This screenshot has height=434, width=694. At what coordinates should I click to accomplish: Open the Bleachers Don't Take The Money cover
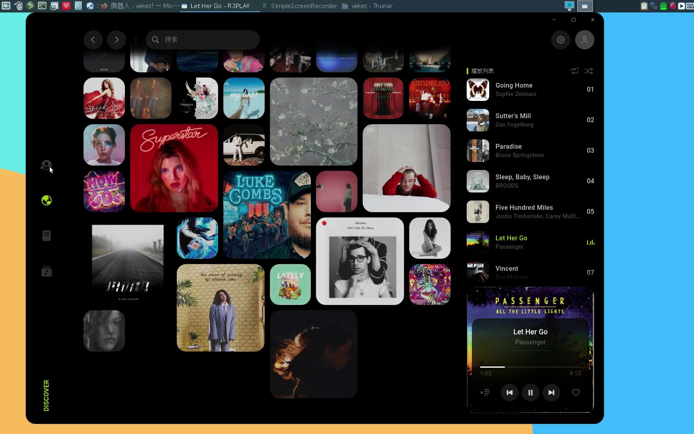point(360,261)
